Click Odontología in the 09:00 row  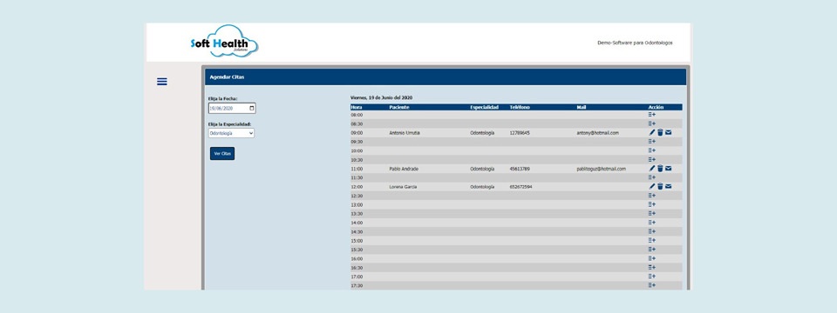click(x=482, y=132)
